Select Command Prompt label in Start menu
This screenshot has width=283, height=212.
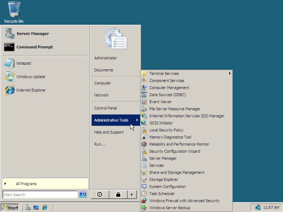point(35,47)
